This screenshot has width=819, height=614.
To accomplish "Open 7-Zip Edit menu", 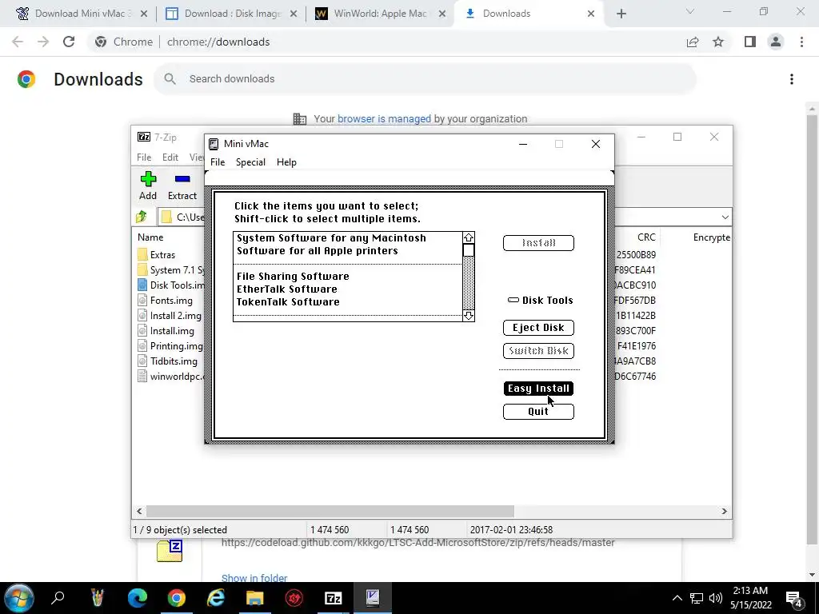I will pos(170,157).
